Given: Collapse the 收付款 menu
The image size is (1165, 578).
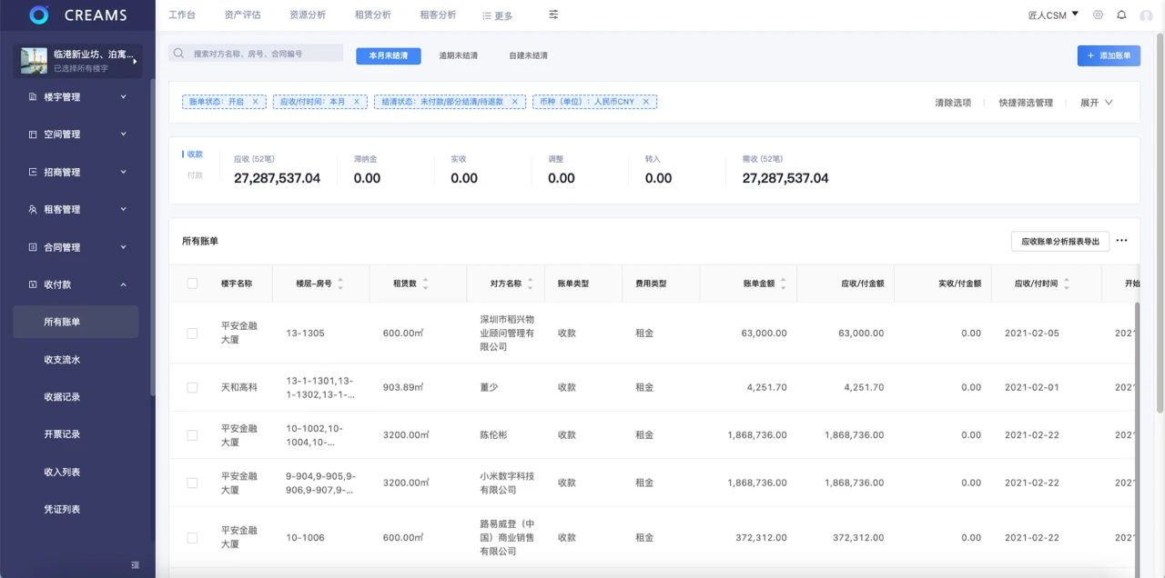Looking at the screenshot, I should coord(124,284).
